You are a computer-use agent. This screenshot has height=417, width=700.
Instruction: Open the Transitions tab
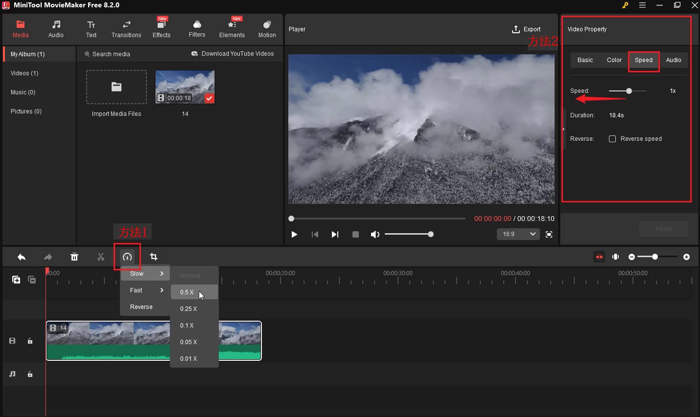point(126,29)
